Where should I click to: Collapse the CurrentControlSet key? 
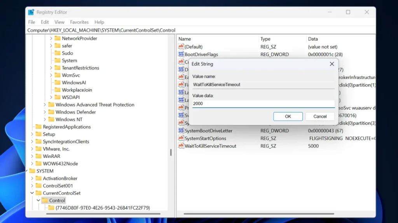[x=32, y=193]
